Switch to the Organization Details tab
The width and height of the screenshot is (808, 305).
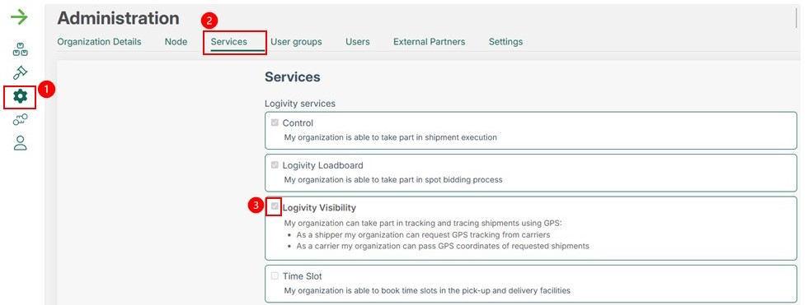click(99, 42)
